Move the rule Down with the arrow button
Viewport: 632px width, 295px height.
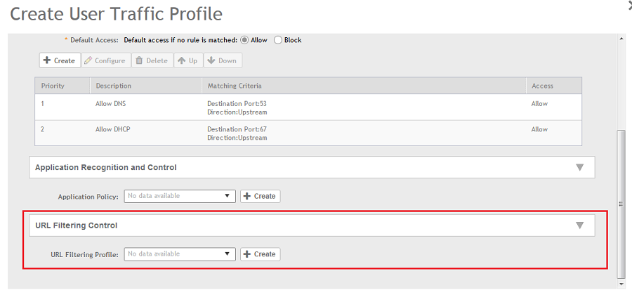pyautogui.click(x=222, y=60)
